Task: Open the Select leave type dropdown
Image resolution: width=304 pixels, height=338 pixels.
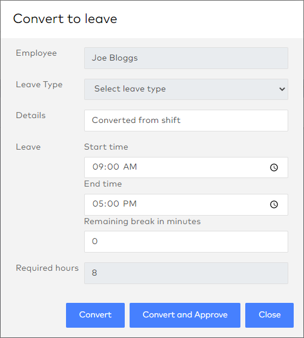Action: (186, 89)
